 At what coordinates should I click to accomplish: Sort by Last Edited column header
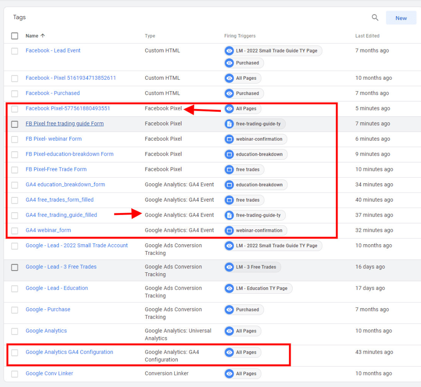367,36
